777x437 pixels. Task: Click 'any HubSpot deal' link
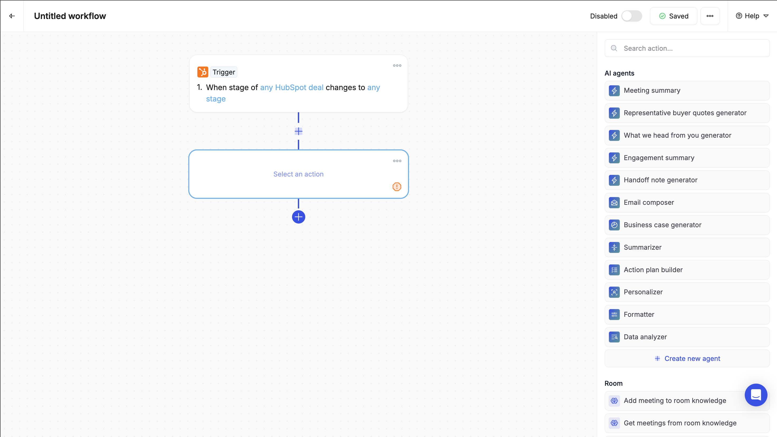click(x=292, y=87)
